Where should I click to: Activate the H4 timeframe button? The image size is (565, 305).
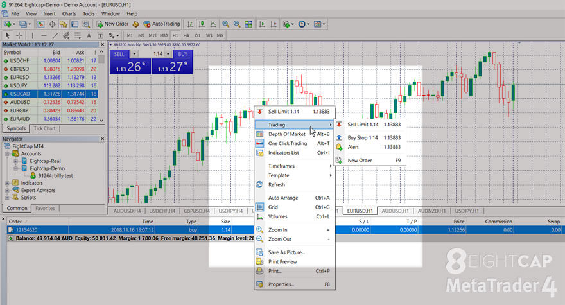(x=186, y=35)
